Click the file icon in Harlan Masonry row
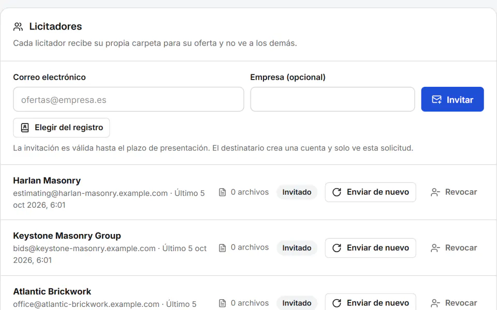Image resolution: width=497 pixels, height=310 pixels. coord(223,192)
